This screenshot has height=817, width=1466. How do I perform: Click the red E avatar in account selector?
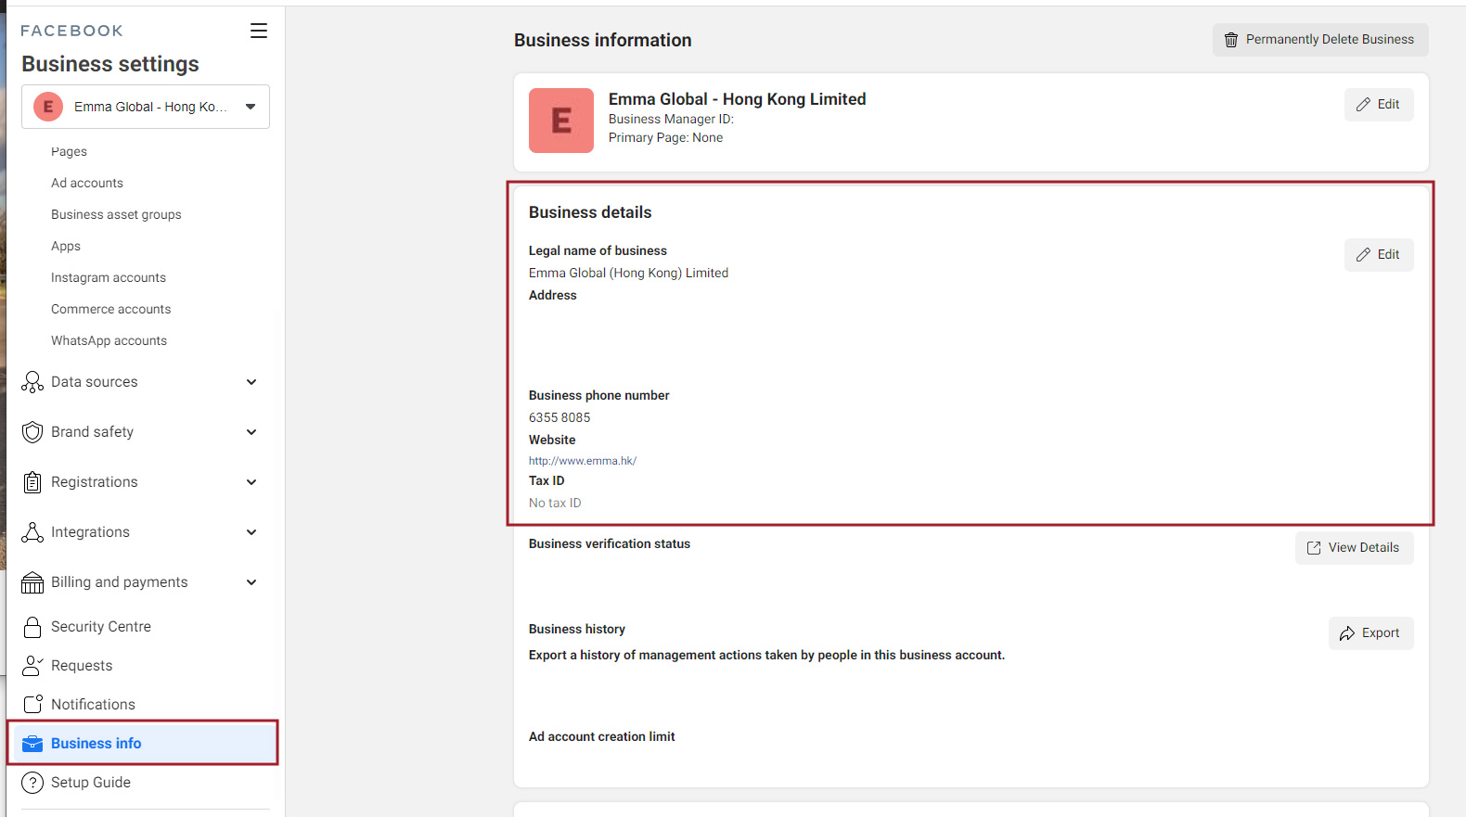point(48,107)
